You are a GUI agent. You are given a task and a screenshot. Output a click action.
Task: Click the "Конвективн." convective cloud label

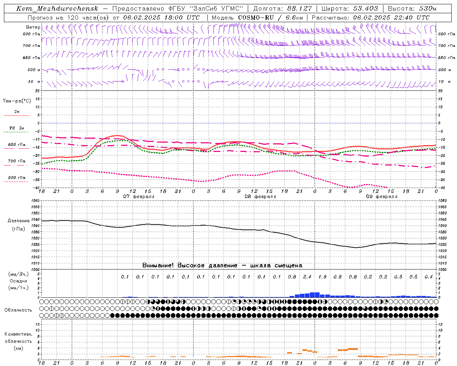coord(18,334)
